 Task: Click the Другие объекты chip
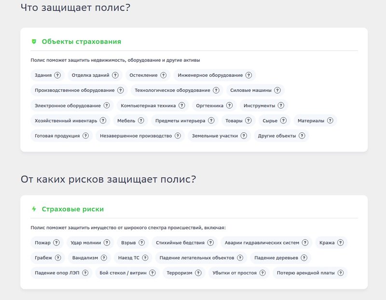tap(281, 136)
